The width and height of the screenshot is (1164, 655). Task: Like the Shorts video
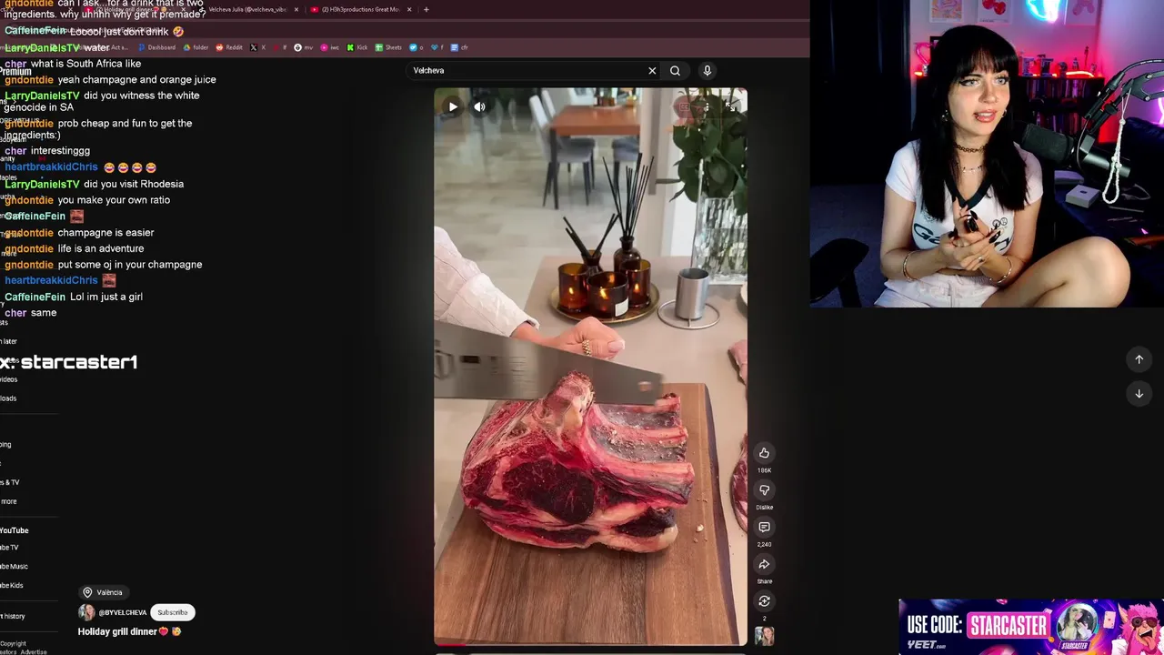[764, 453]
